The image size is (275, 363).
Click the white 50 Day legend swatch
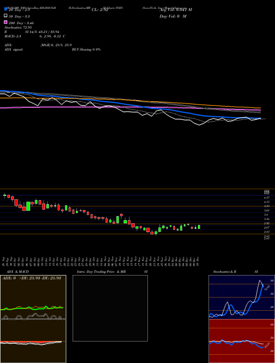tap(5, 16)
